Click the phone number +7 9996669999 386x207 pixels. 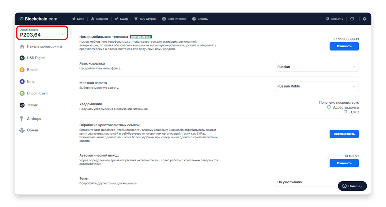[346, 39]
